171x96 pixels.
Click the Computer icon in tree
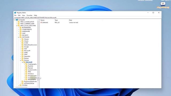pos(17,20)
